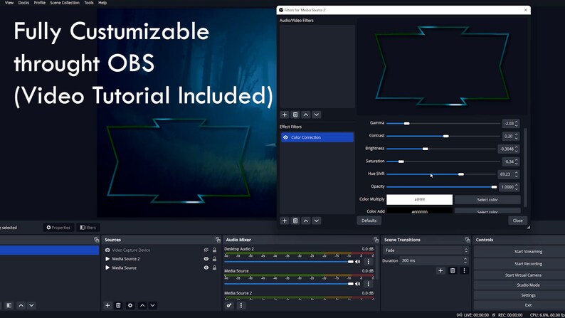Screen dimensions: 565x318
Task: Open scene transition properties three-dot menu
Action: point(464,270)
